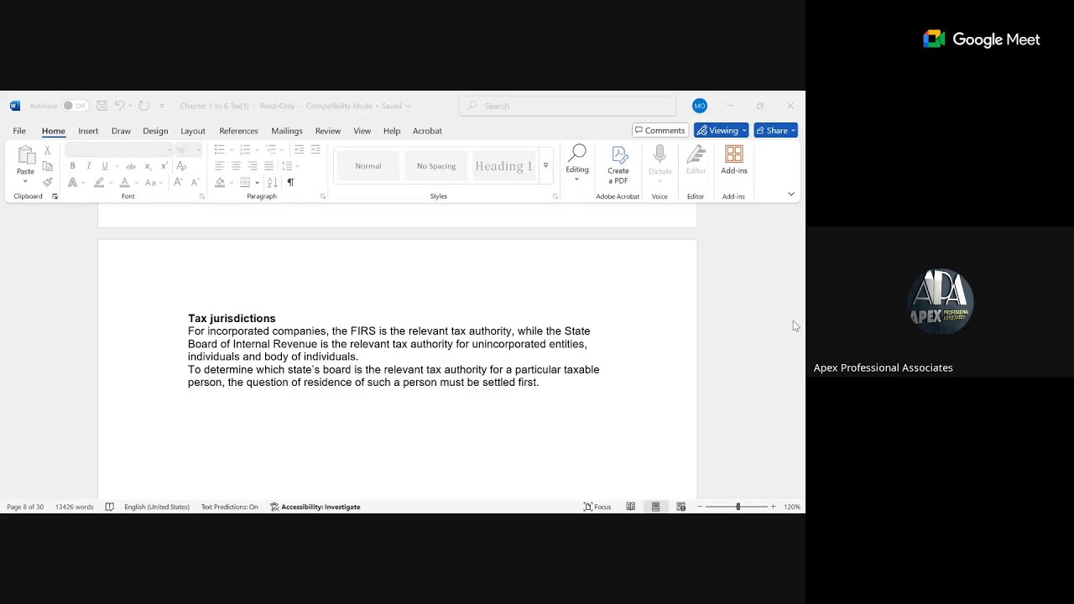Apply the text highlight color

coord(99,182)
